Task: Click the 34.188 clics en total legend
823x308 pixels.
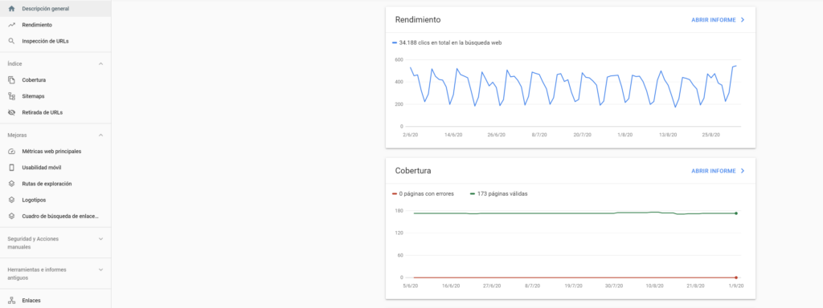Action: 450,43
